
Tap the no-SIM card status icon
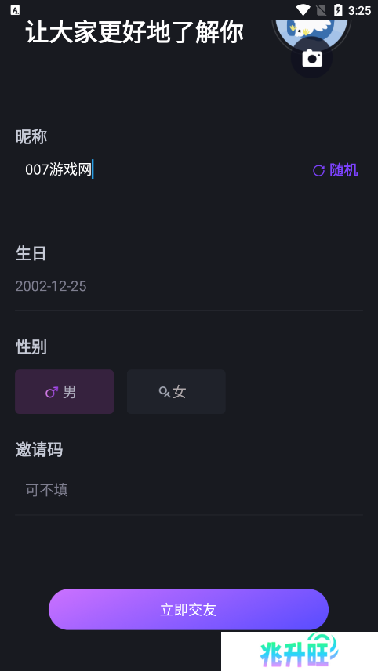[x=321, y=10]
